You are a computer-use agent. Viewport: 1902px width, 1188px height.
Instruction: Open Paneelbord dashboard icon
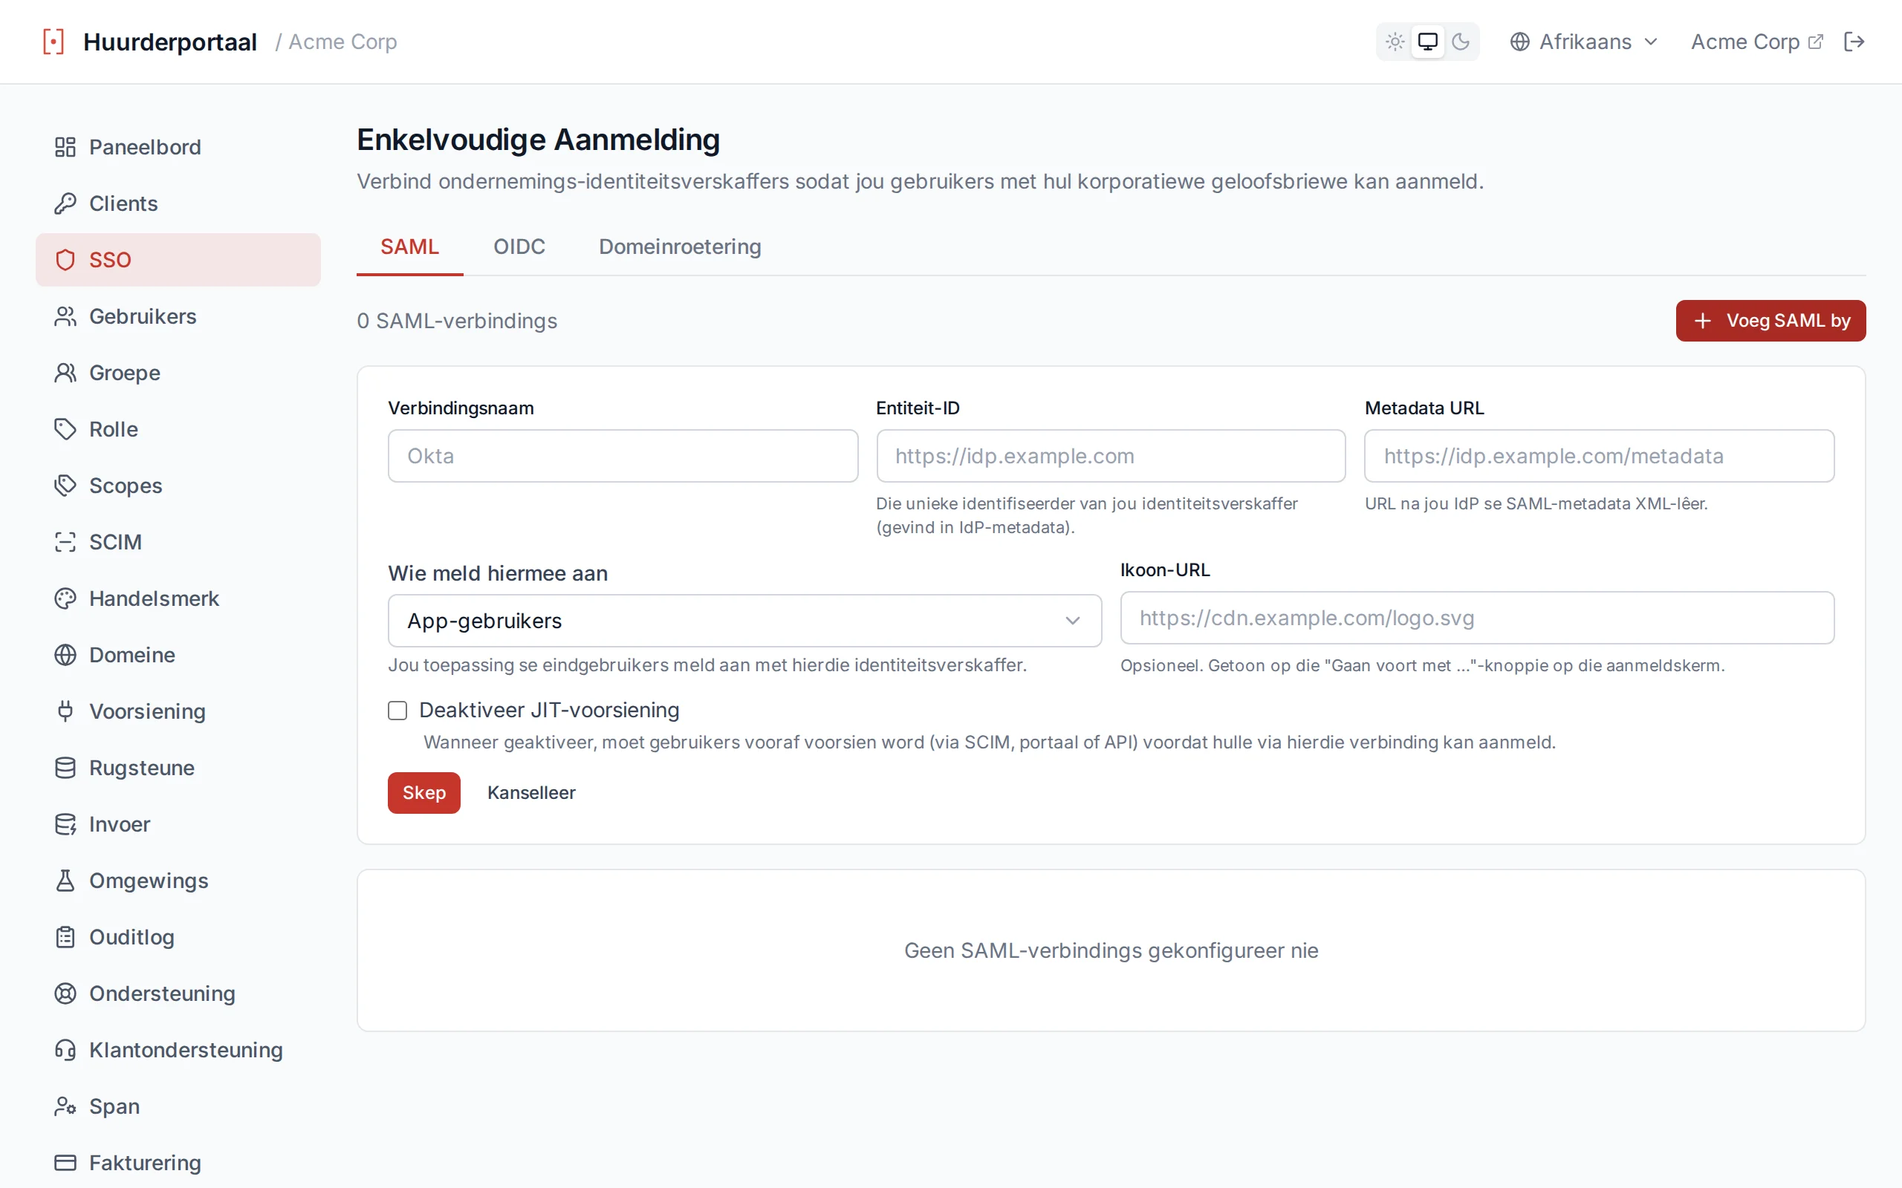65,147
